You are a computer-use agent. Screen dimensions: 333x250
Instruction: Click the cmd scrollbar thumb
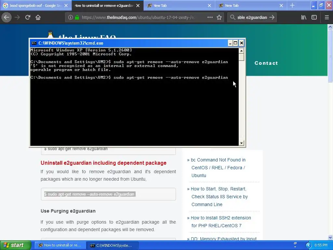coord(241,57)
